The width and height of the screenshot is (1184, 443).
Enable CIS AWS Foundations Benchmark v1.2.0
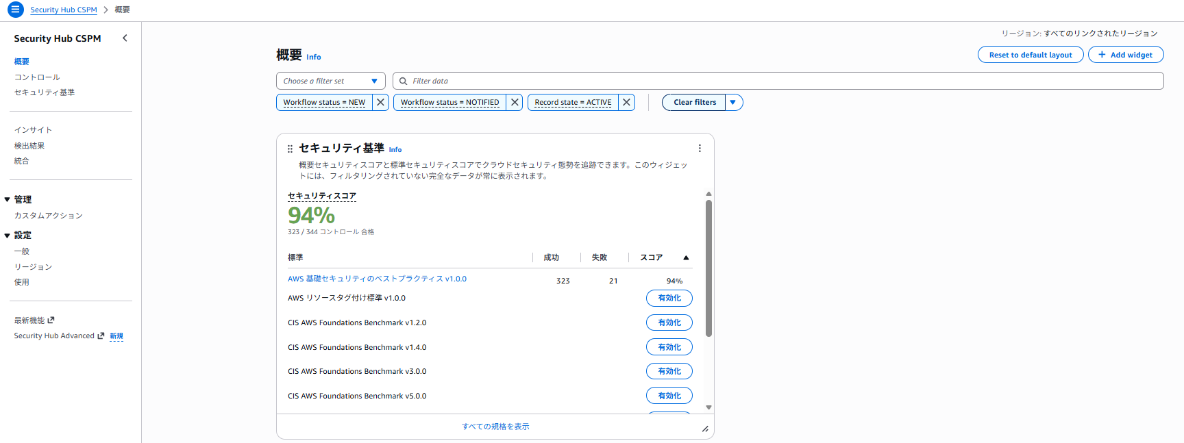[669, 322]
